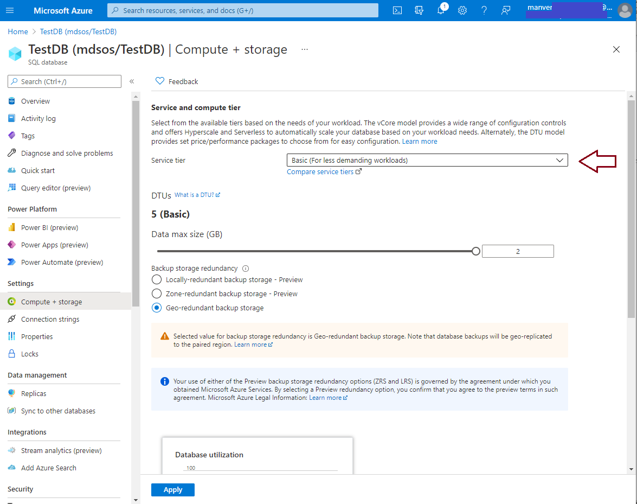637x504 pixels.
Task: Open the directories and subscriptions filter icon
Action: point(419,10)
